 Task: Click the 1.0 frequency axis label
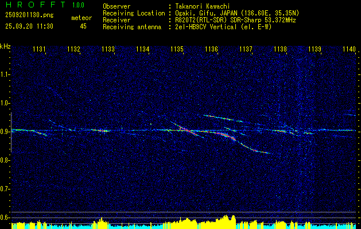pyautogui.click(x=5, y=103)
